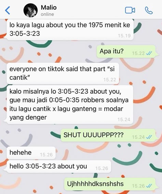Tap the 15.24 timestamp on robbers message
Screen dimensions: 162x194
click(124, 120)
